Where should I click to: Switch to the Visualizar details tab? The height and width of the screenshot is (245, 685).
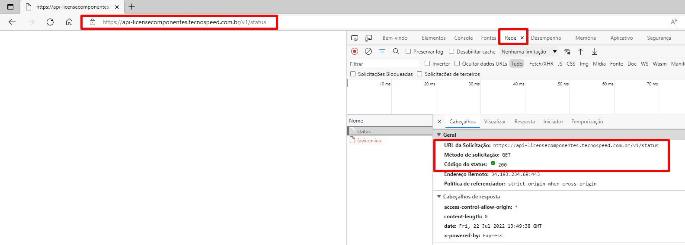495,122
